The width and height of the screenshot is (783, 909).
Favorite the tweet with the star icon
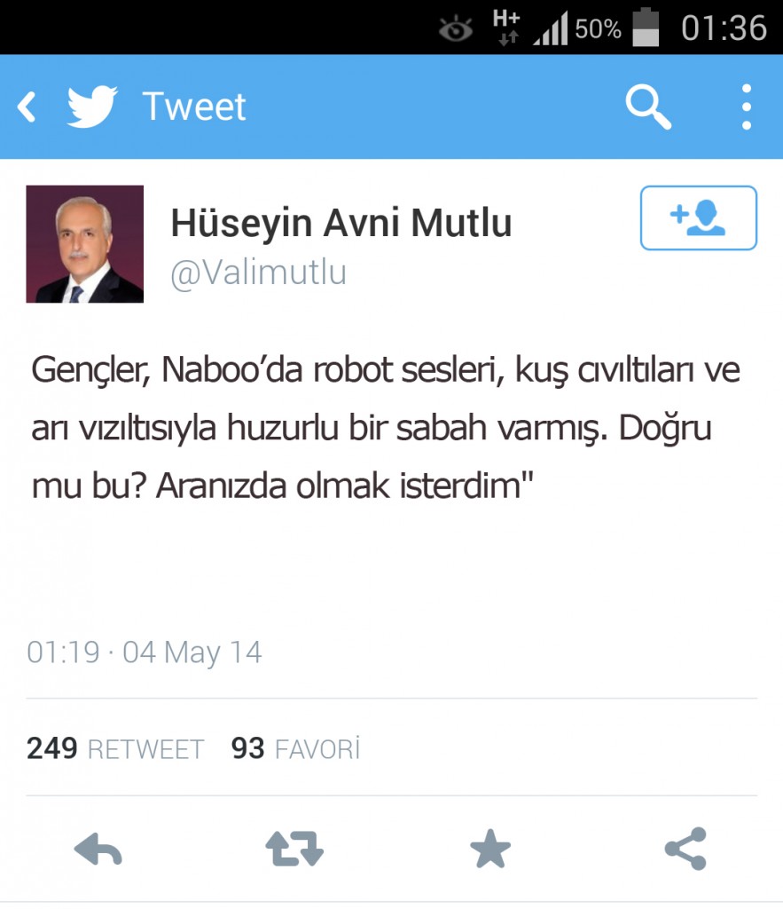point(490,850)
